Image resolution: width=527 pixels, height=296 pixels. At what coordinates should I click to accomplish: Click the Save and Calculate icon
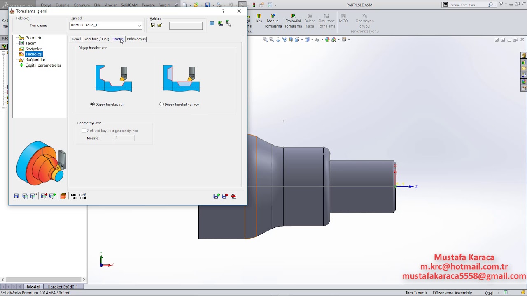[25, 196]
